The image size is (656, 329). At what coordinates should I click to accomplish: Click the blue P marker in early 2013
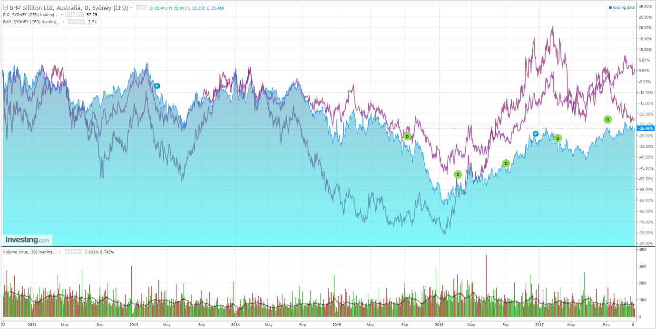[157, 86]
